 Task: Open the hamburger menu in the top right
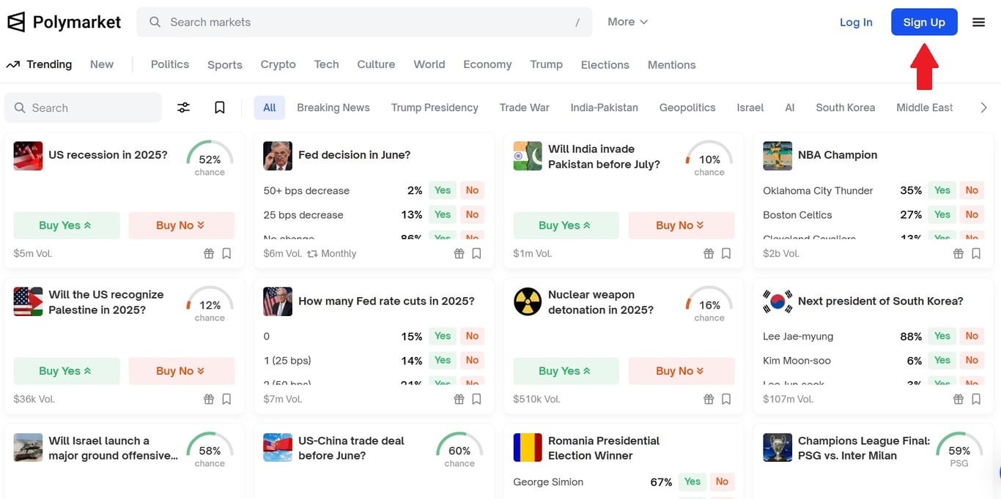coord(978,22)
